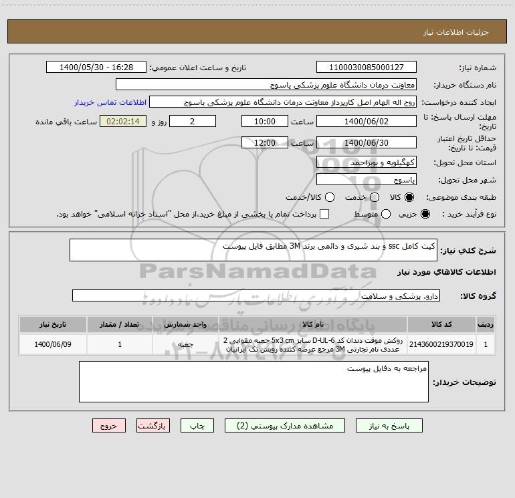Viewport: 515px width, 498px height.
Task: Click the price validity date 1400/06/30
Action: [x=367, y=142]
